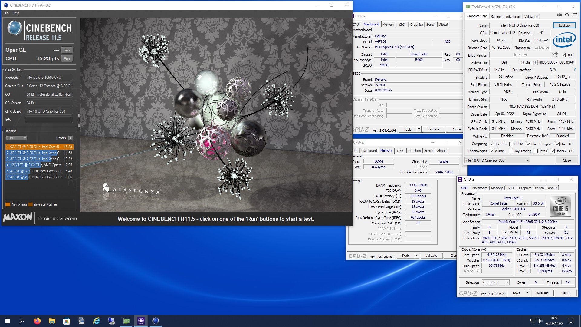This screenshot has height=327, width=581.
Task: Expand Tools arrow in front CPU-Z window
Action: pos(527,293)
